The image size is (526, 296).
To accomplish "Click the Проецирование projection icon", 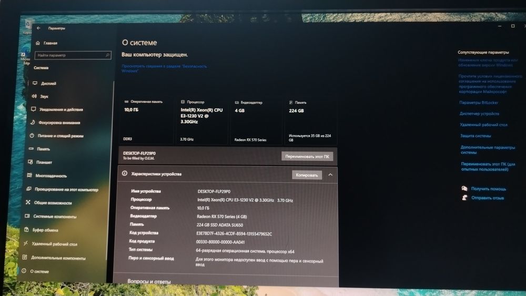I will pyautogui.click(x=29, y=189).
